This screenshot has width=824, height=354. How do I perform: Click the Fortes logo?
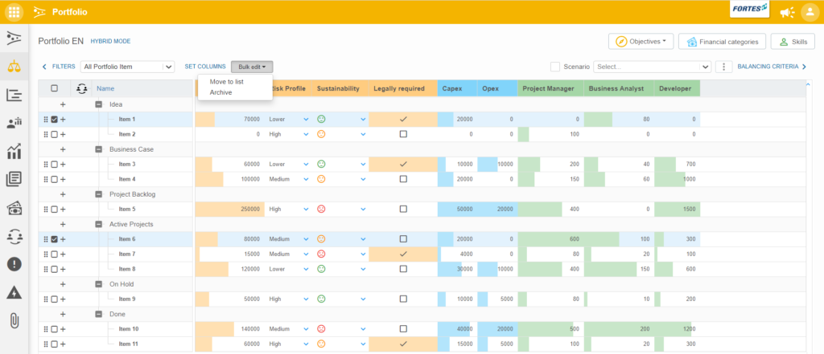tap(750, 9)
